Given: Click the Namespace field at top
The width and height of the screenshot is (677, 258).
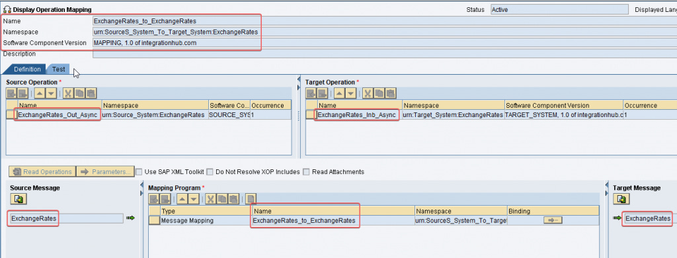Looking at the screenshot, I should [384, 32].
